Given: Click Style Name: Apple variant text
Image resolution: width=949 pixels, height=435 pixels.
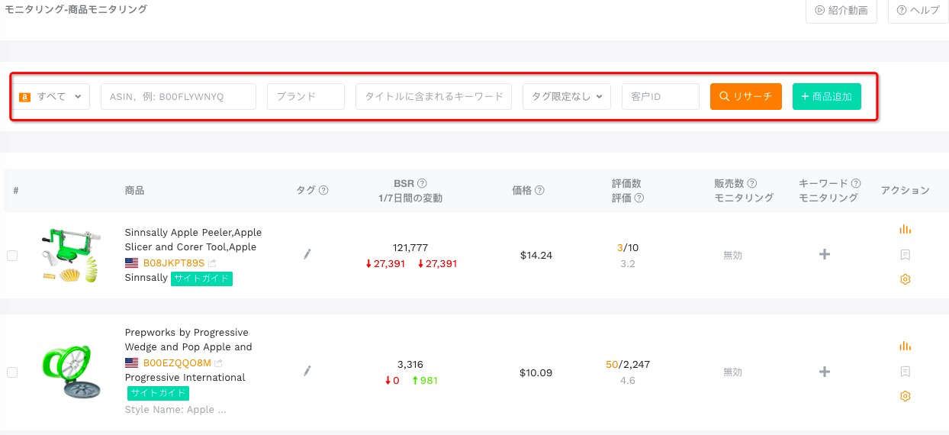Looking at the screenshot, I should point(175,409).
